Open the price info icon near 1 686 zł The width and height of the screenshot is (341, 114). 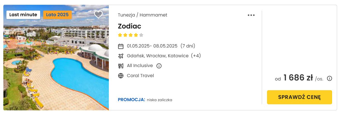pos(330,79)
